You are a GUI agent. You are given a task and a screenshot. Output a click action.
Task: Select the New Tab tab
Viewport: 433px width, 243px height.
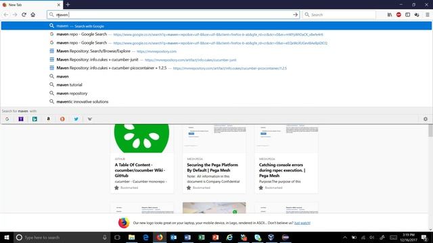coord(32,5)
